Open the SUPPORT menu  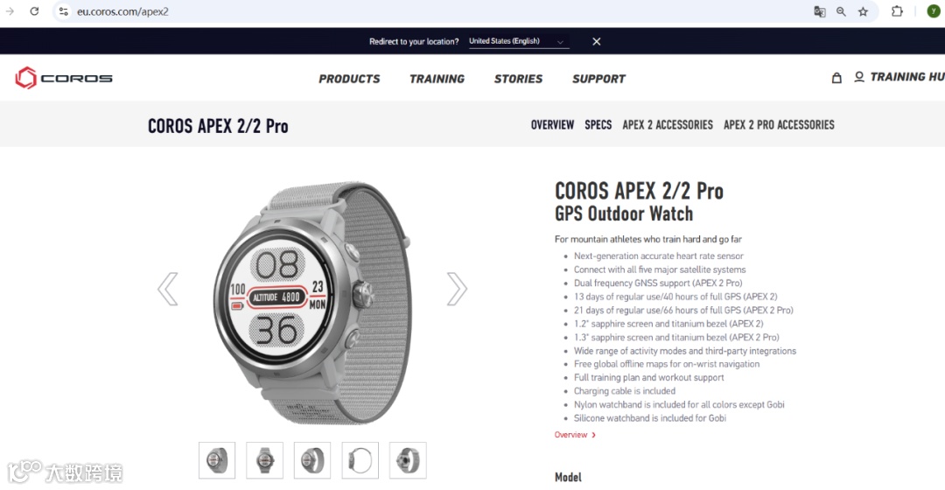click(x=598, y=79)
